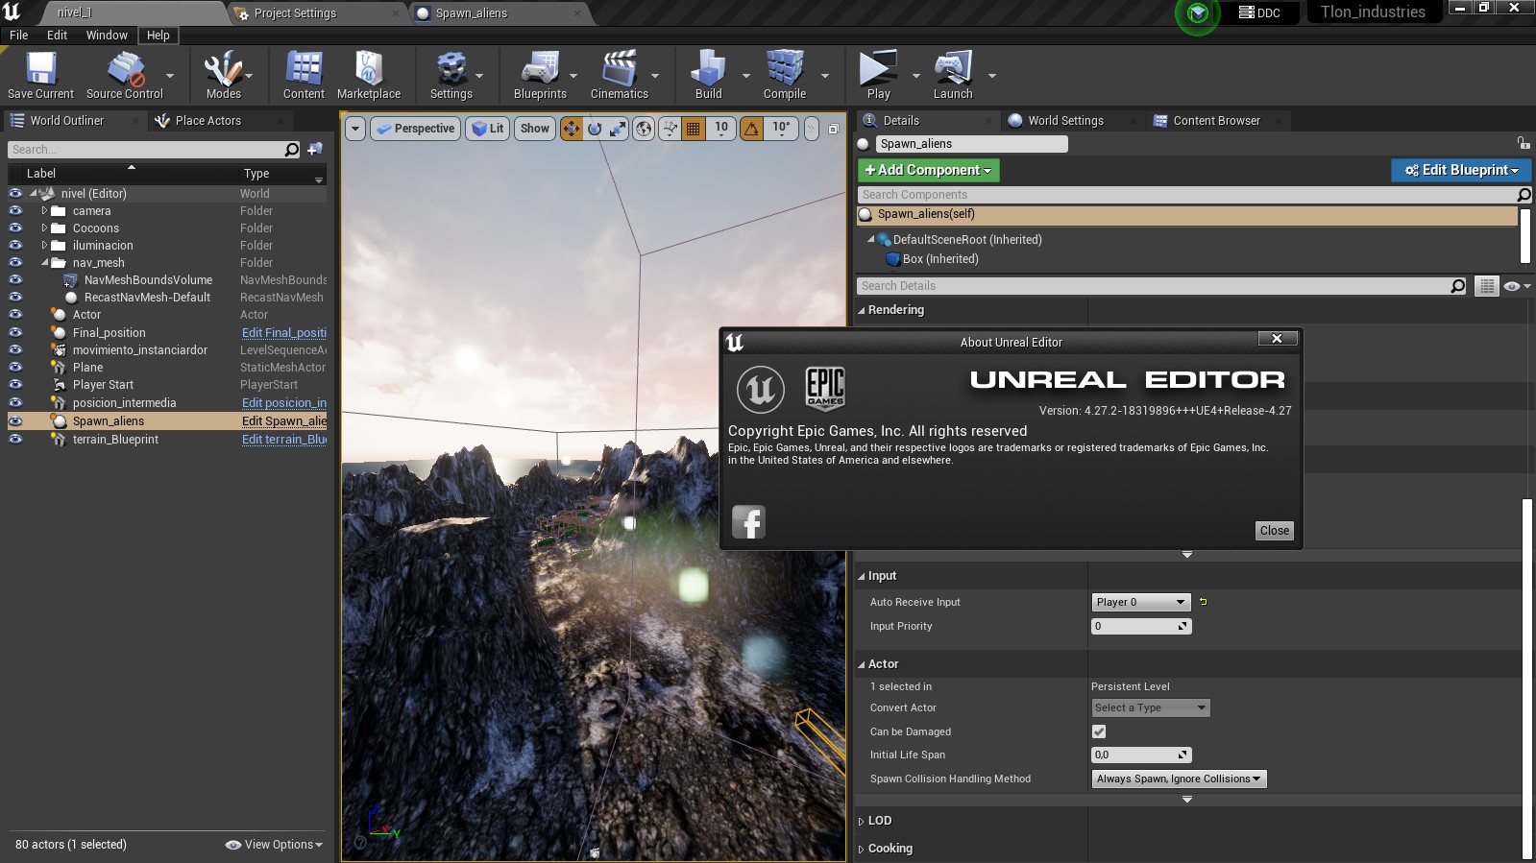Click the Save Current toolbar icon

tap(40, 75)
